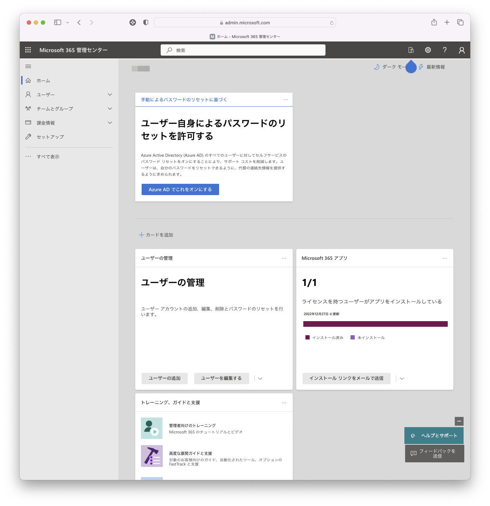490x506 pixels.
Task: Minimize the help pane with minus button
Action: point(459,421)
